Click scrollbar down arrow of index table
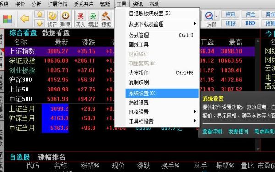 pos(258,149)
